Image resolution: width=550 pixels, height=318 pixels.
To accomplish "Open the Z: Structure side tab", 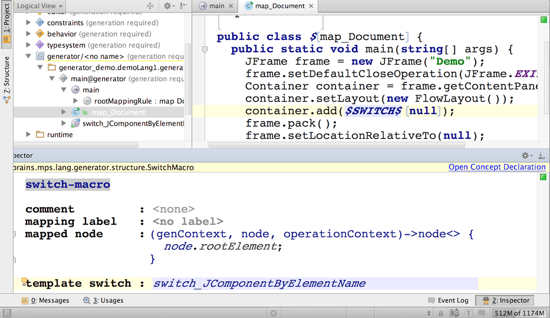I will tap(6, 80).
